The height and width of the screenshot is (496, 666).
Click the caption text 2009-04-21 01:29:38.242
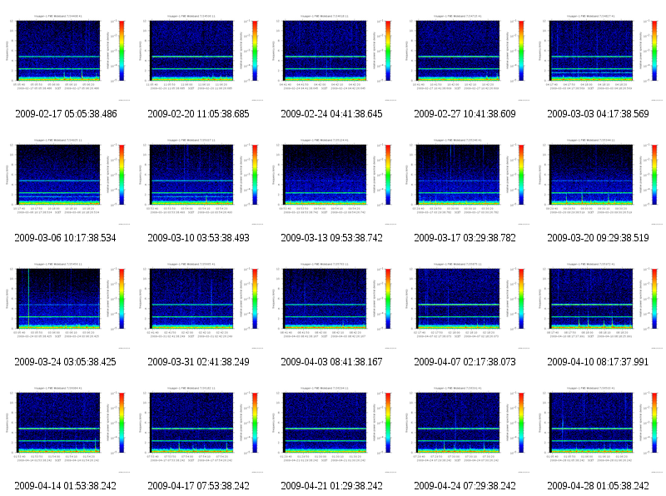pos(331,486)
